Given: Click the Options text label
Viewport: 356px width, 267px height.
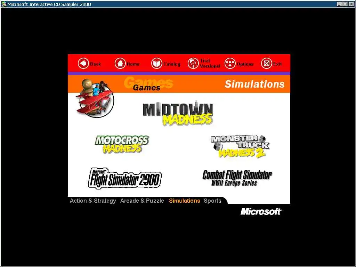Looking at the screenshot, I should pyautogui.click(x=245, y=64).
